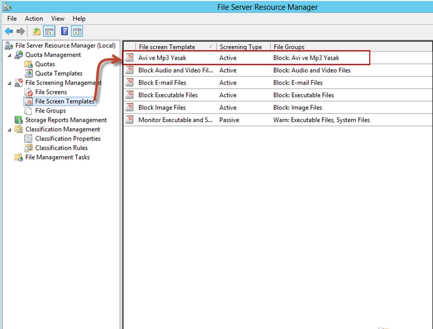Click the File Server Resource Manager title icon
Image resolution: width=433 pixels, height=329 pixels.
tap(7, 7)
